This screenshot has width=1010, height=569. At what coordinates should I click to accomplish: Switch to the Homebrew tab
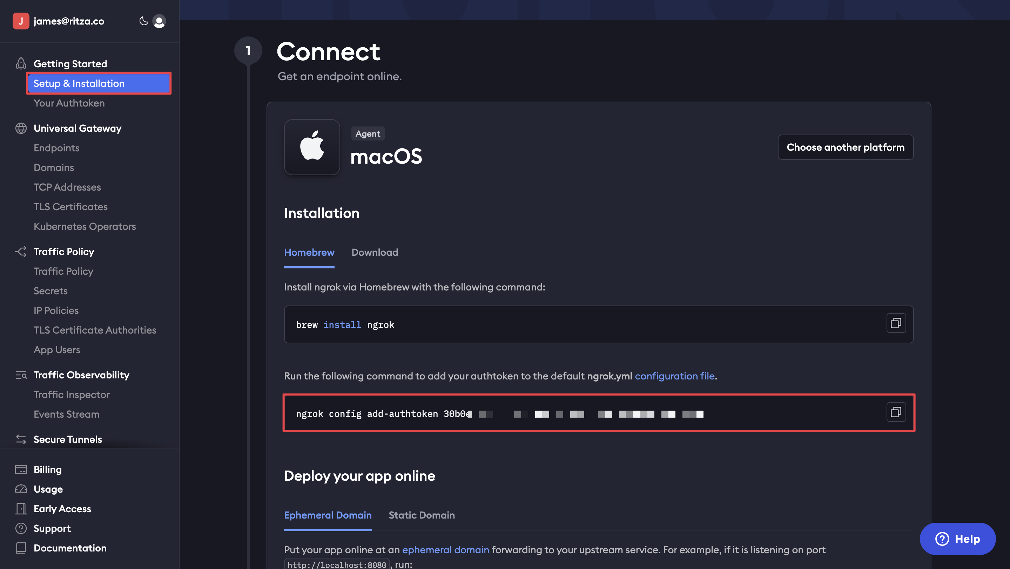click(309, 253)
